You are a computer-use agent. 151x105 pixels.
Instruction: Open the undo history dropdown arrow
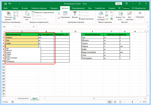click(12, 4)
